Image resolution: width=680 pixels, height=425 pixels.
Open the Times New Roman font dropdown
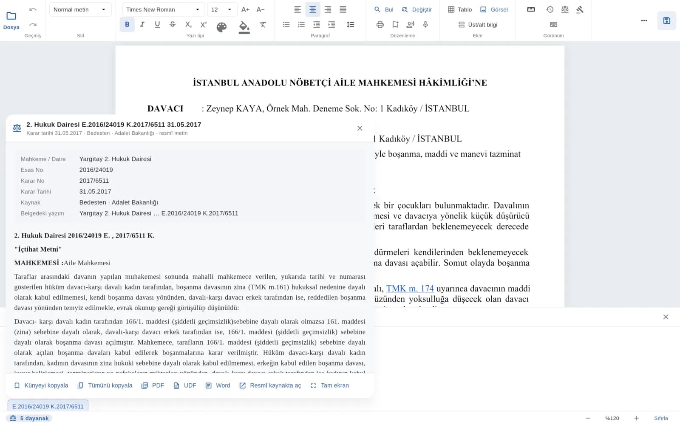(x=163, y=9)
